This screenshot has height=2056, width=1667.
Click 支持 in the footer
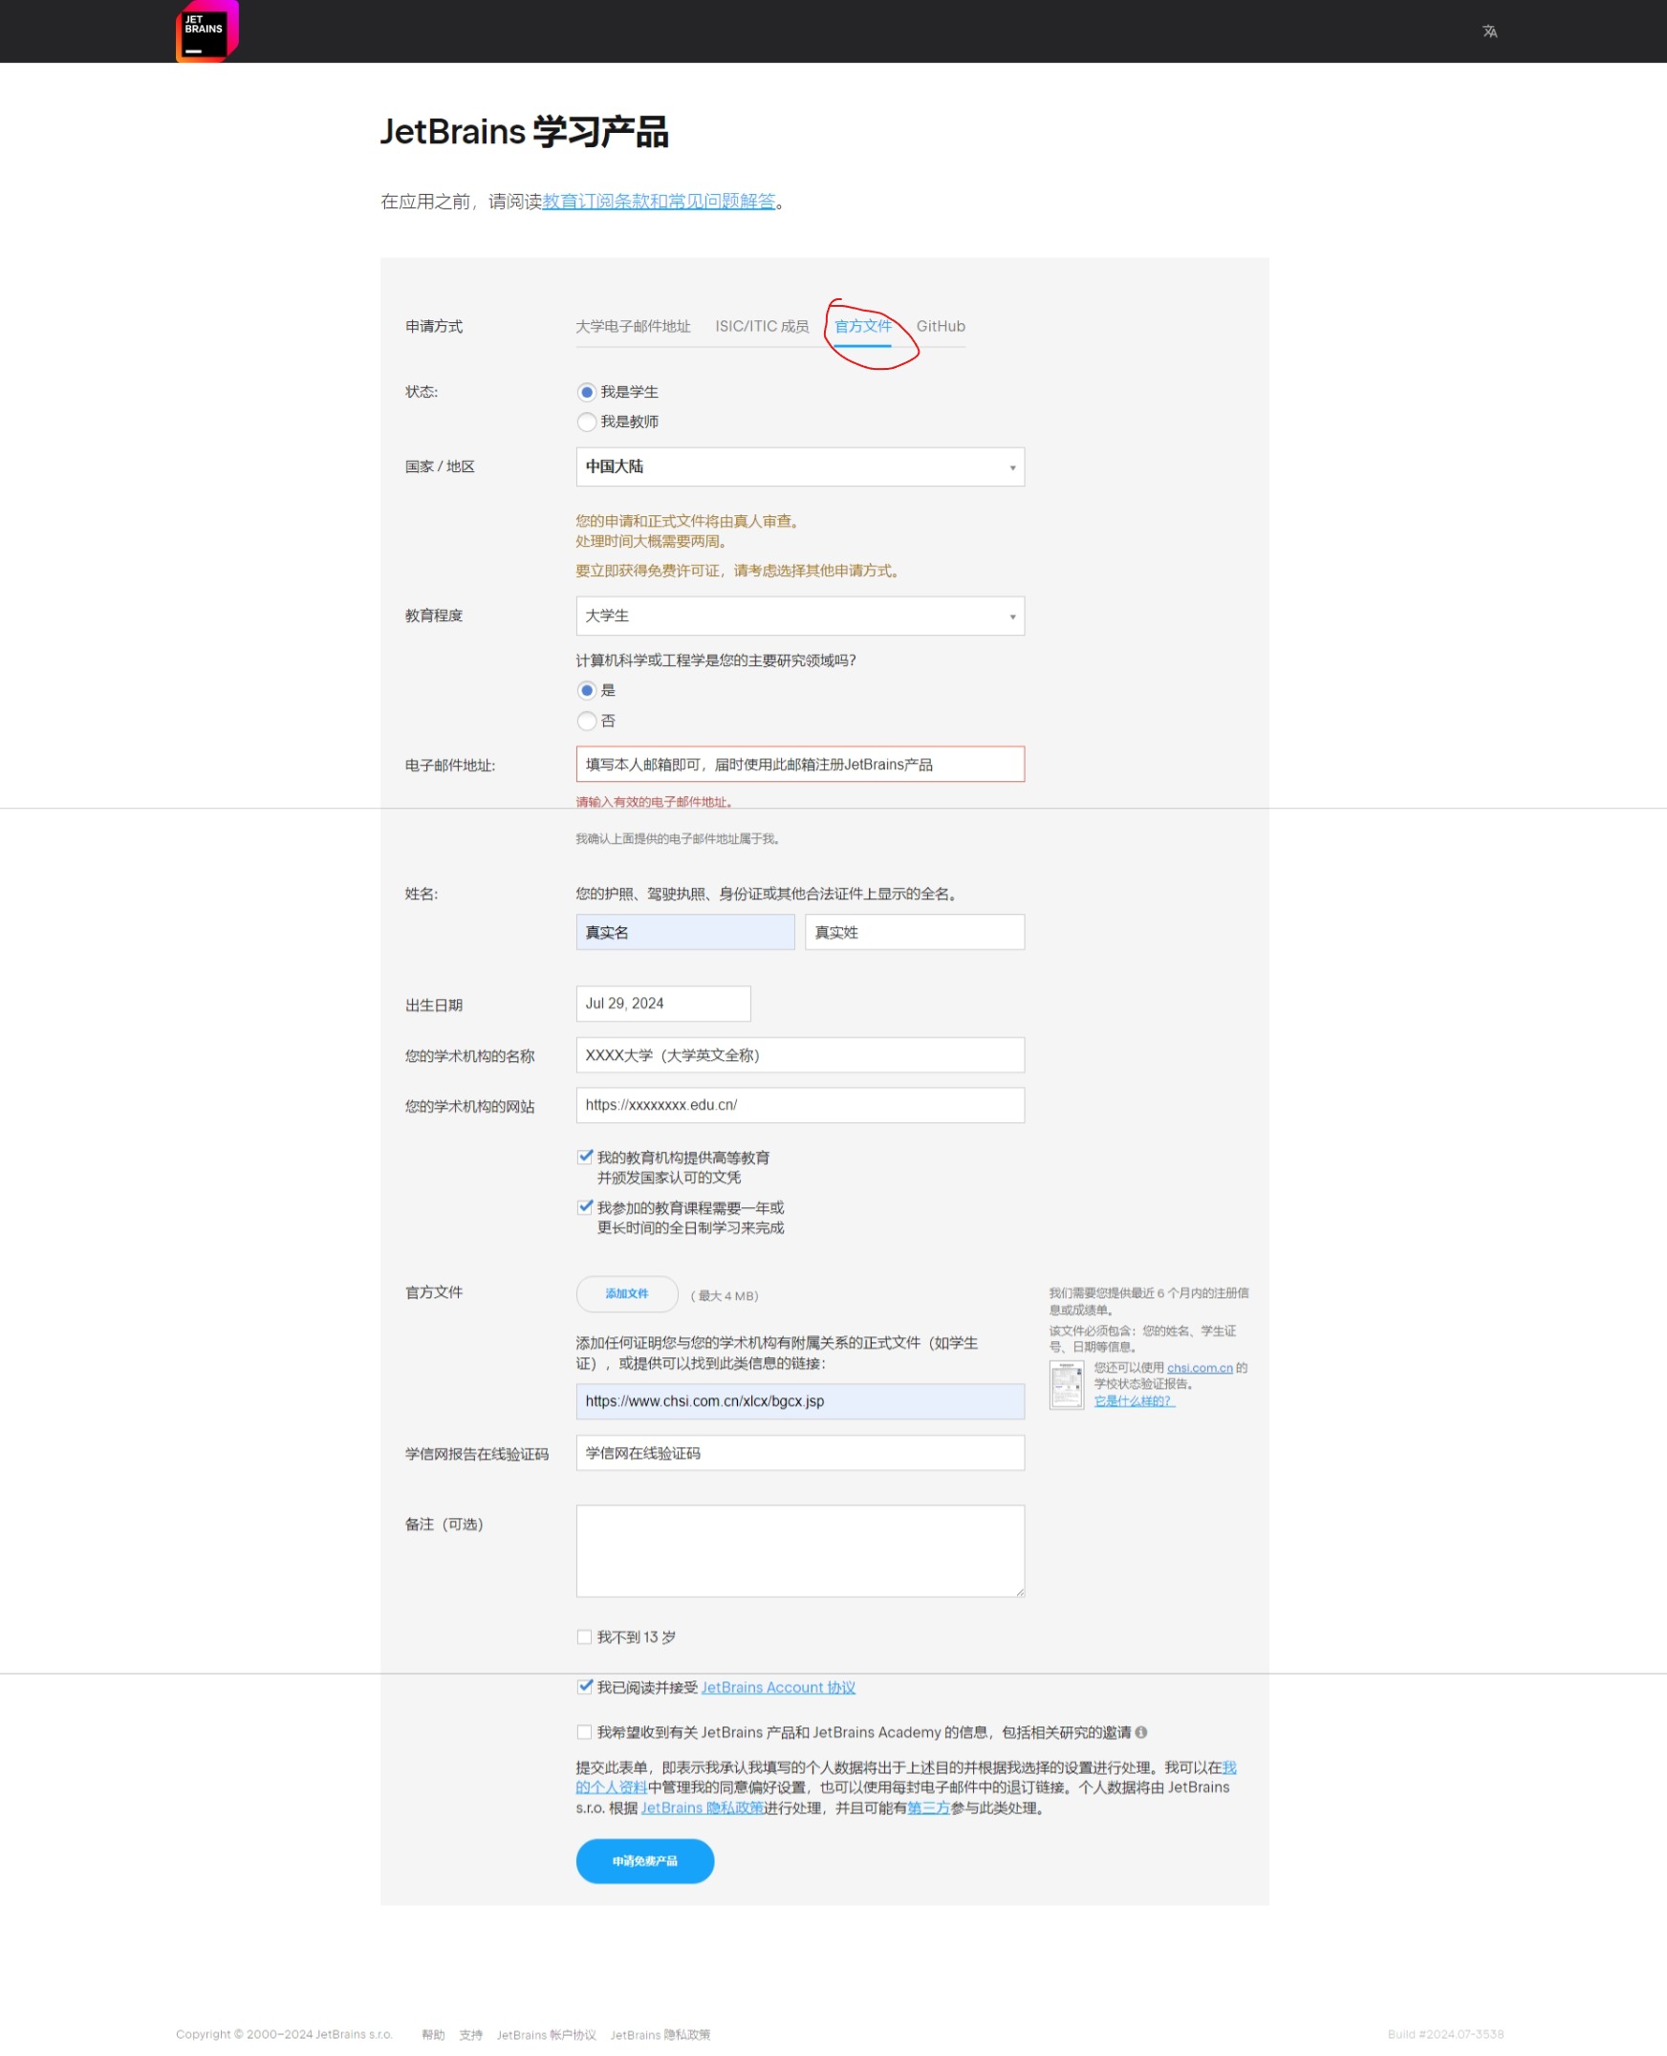coord(470,2035)
